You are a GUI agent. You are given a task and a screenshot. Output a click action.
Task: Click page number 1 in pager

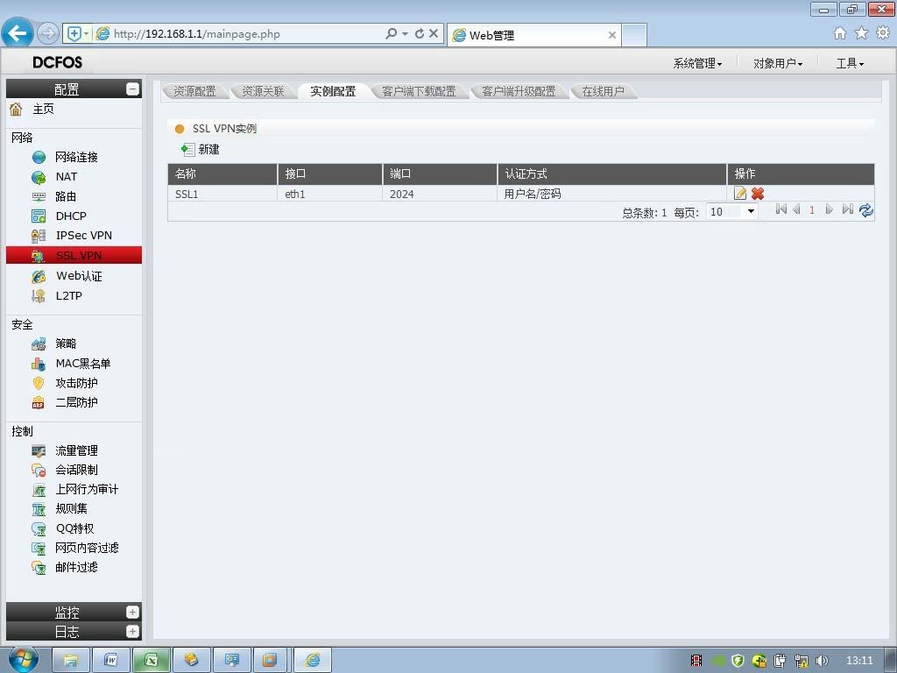pos(812,210)
